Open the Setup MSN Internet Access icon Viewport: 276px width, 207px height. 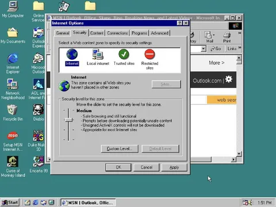click(13, 141)
